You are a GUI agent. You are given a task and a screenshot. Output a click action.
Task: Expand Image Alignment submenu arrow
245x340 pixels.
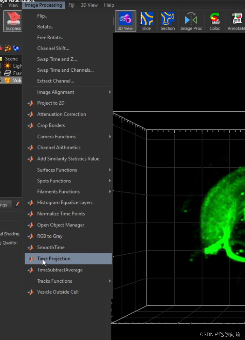110,92
